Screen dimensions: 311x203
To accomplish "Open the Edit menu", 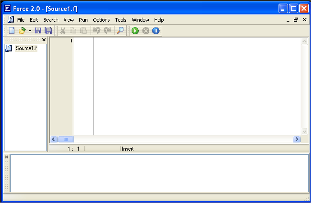I will tap(34, 20).
